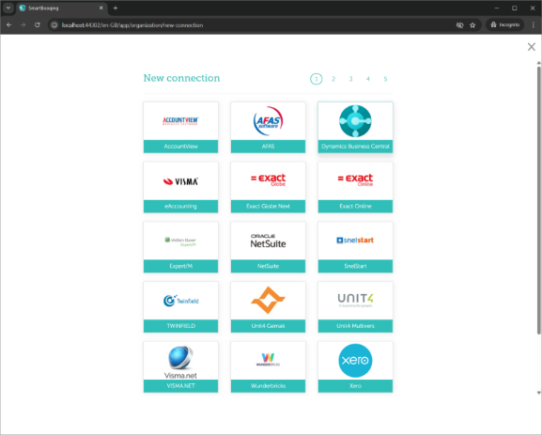Select the Wunderbricks connection tile
This screenshot has width=542, height=435.
point(268,366)
